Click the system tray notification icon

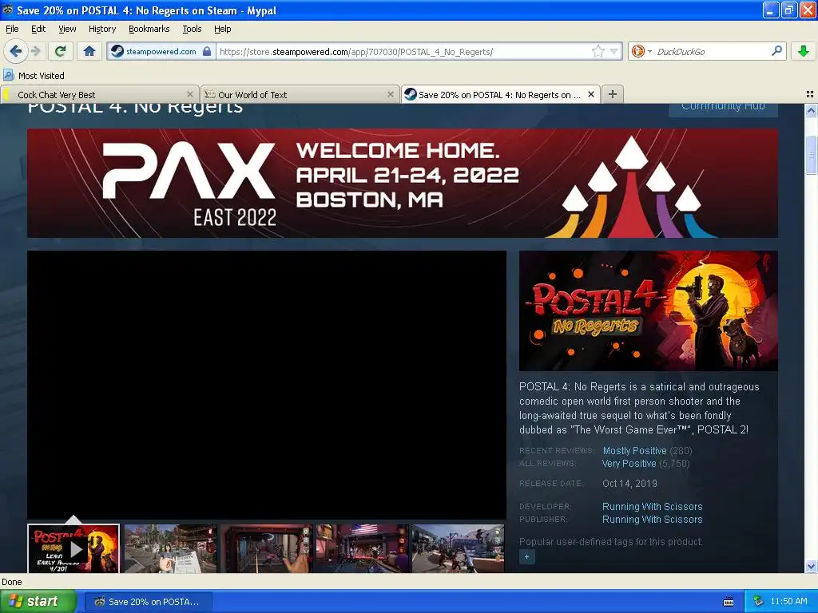click(759, 601)
